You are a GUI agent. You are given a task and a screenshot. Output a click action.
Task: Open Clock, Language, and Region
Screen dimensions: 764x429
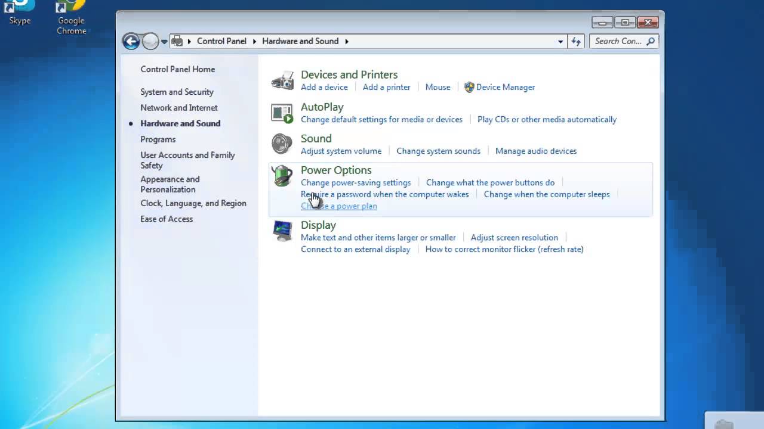click(193, 203)
